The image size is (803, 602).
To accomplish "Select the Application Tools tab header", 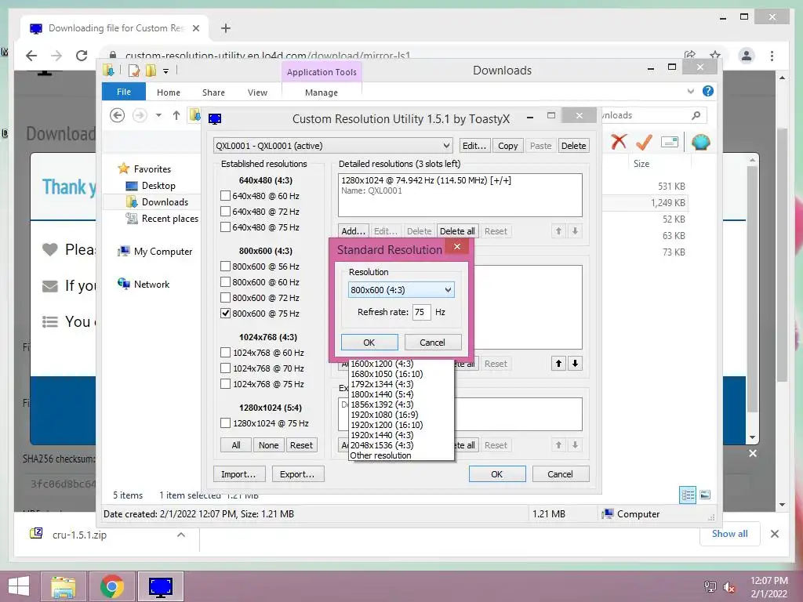I will pos(322,72).
